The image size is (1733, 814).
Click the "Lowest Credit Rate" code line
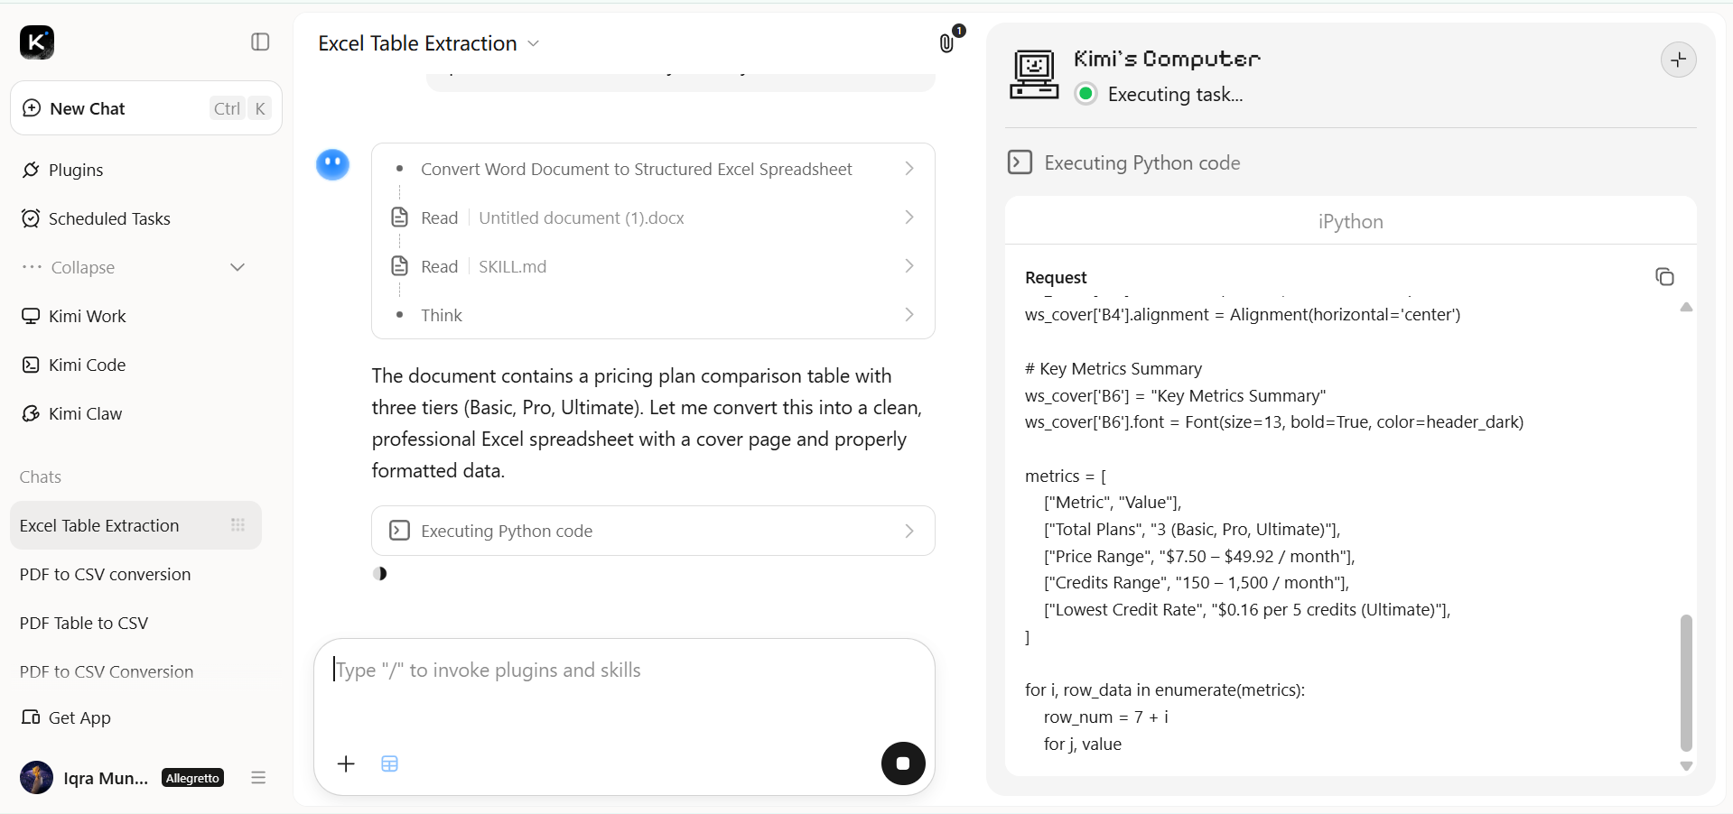[1247, 610]
